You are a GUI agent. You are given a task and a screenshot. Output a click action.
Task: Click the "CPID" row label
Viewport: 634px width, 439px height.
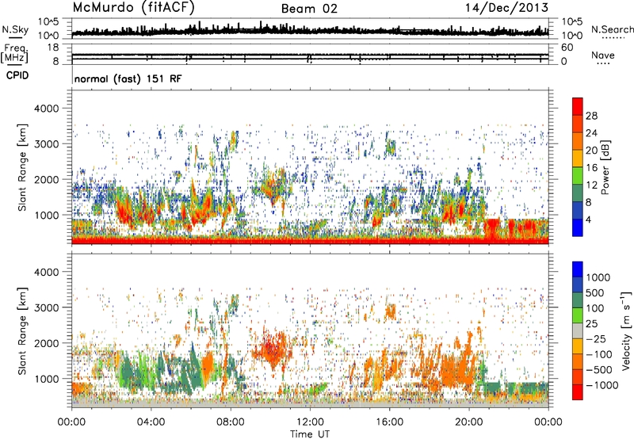(x=17, y=75)
